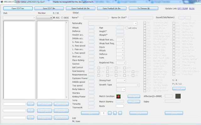Toggle S26 GK Long Throw checkbox
This screenshot has width=201, height=125.
pos(145,91)
